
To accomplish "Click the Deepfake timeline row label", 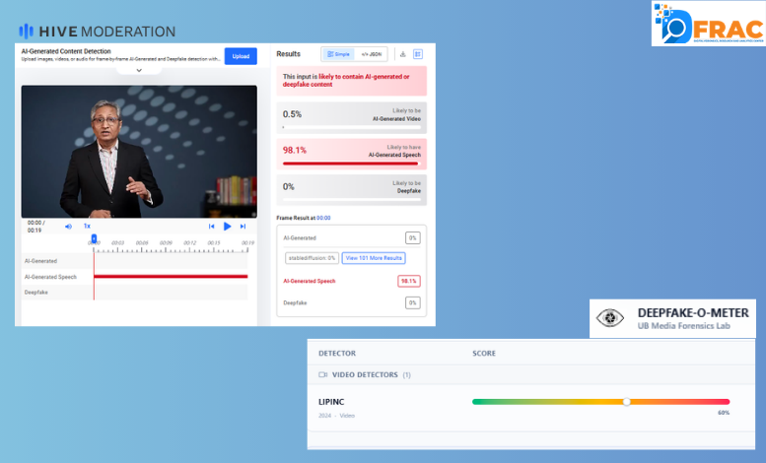I will click(36, 292).
